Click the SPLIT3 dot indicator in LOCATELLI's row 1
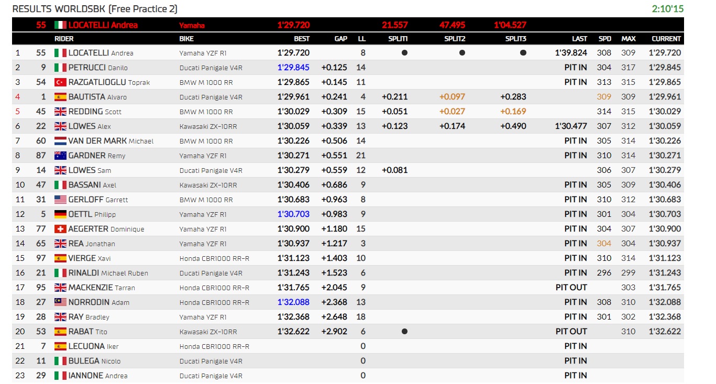 point(523,53)
